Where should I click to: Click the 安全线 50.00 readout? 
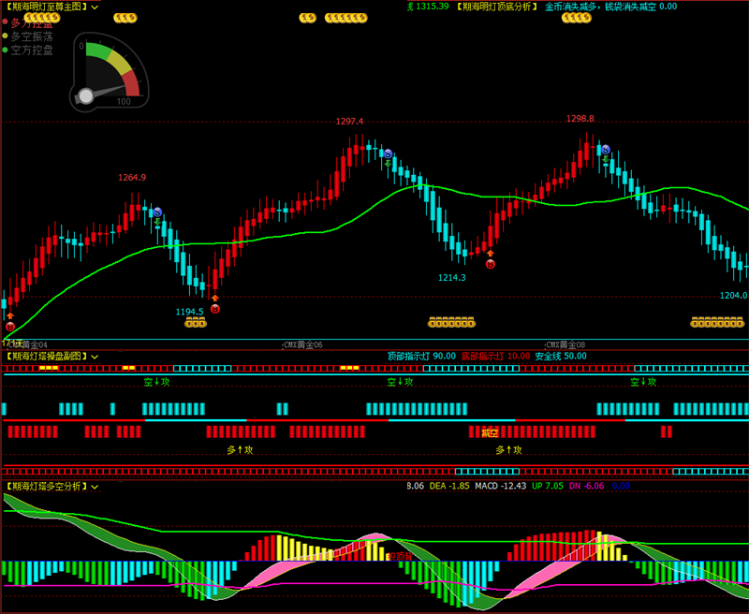tap(561, 357)
